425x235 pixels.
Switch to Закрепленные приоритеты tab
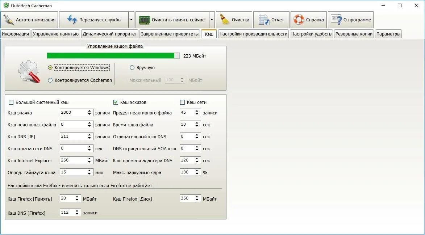coord(170,34)
